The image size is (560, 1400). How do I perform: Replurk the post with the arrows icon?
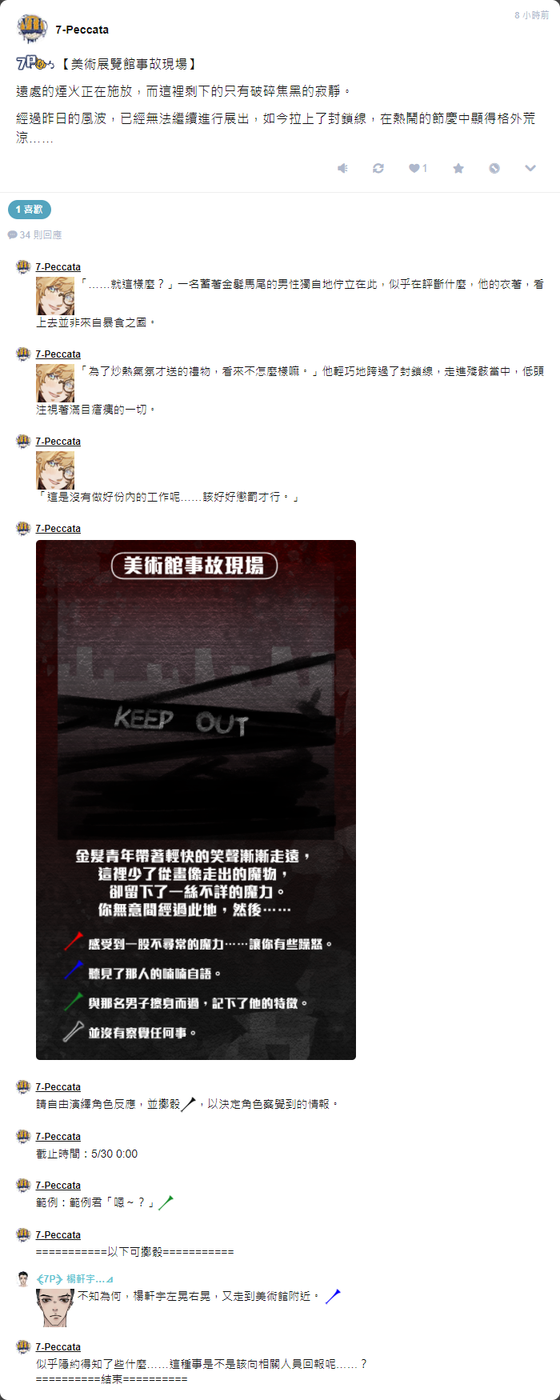[378, 168]
